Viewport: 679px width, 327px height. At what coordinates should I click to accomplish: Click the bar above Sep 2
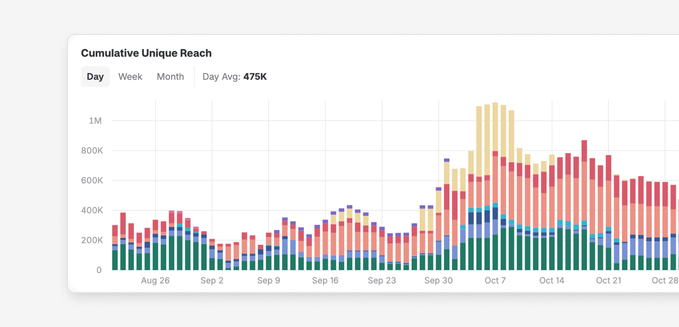[x=212, y=255]
